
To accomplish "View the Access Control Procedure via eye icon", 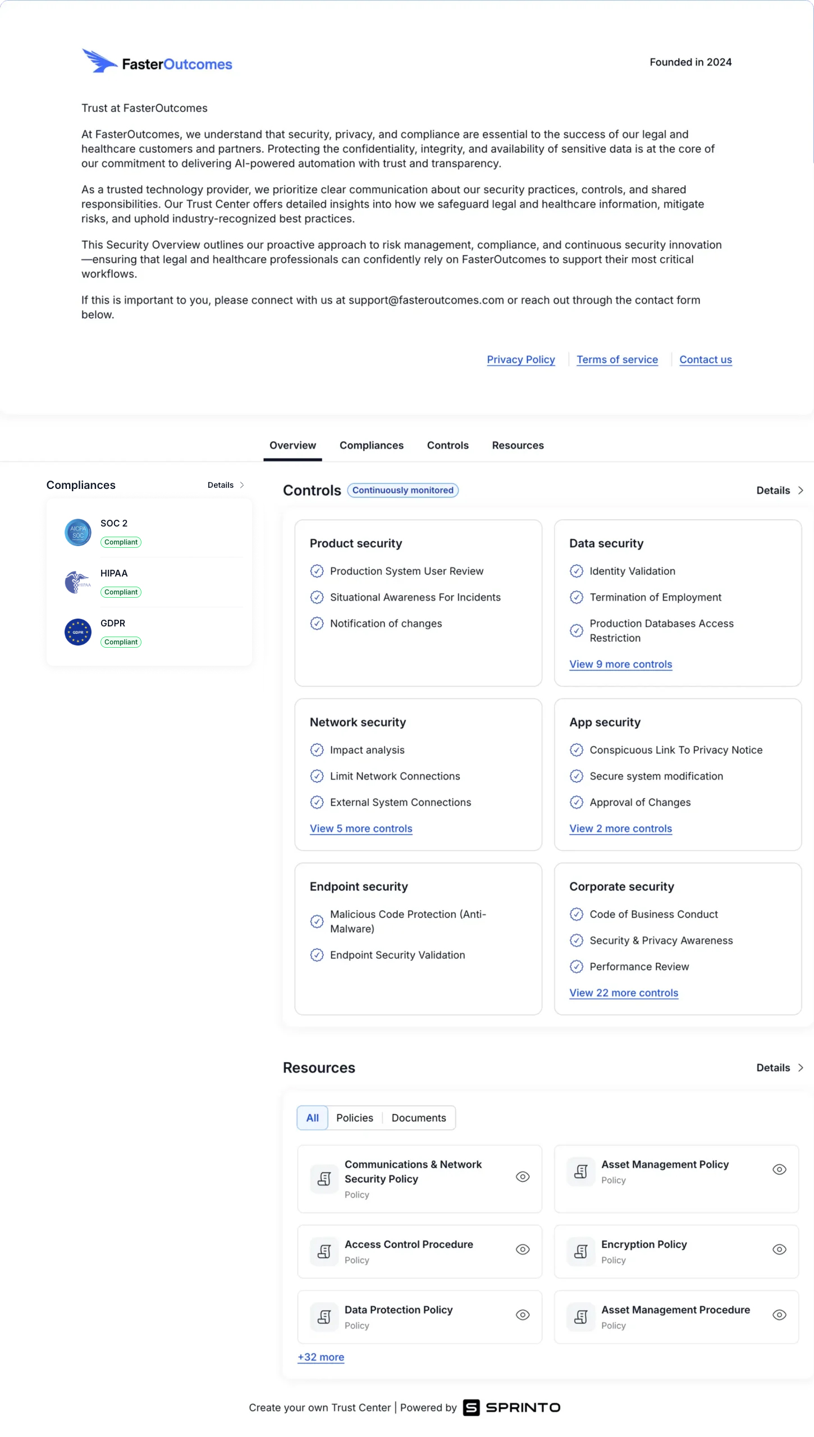I will pos(522,1249).
